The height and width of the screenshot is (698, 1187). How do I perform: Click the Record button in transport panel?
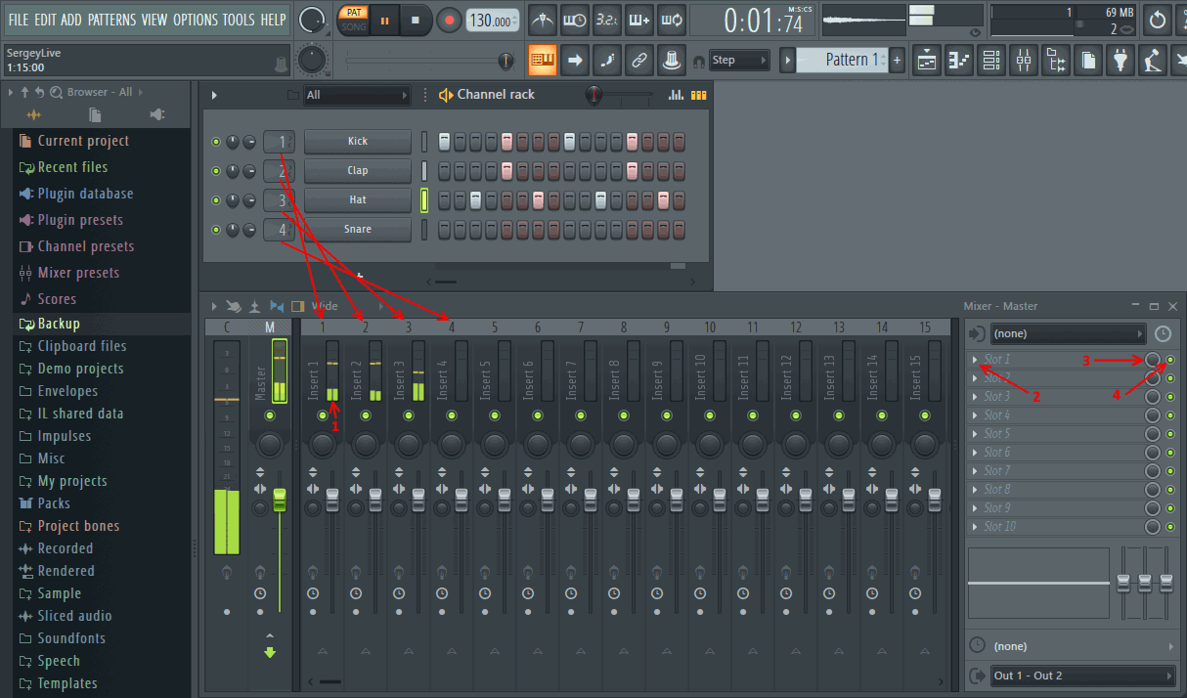449,20
